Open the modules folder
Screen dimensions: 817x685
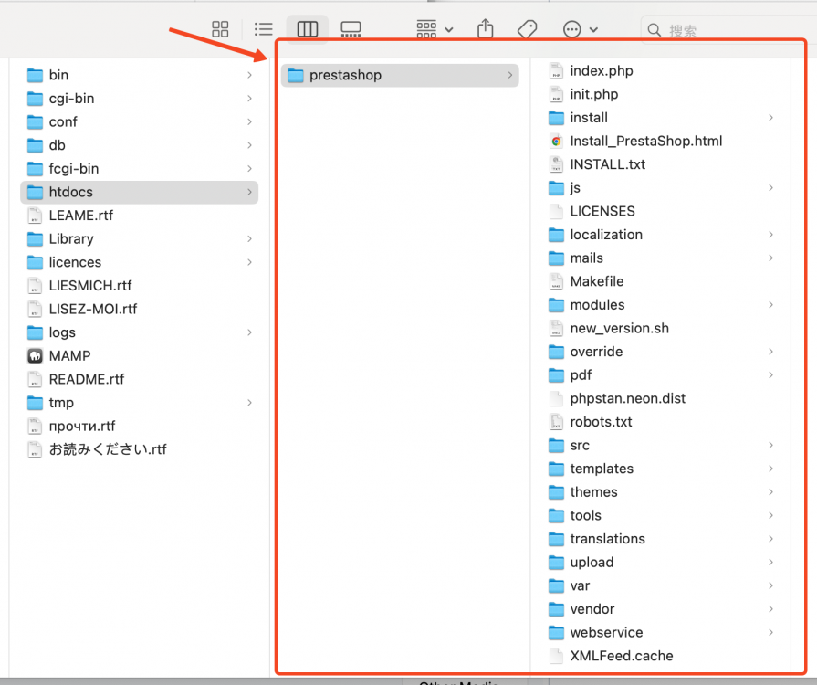coord(661,305)
